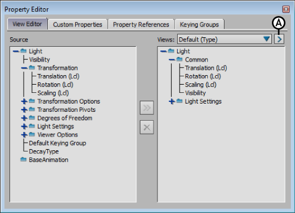Open the Property References tab
This screenshot has height=213, width=295.
(141, 24)
